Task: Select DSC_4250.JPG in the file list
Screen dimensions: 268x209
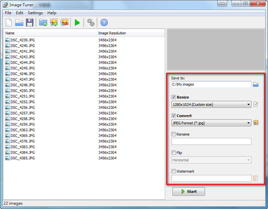Action: click(21, 90)
